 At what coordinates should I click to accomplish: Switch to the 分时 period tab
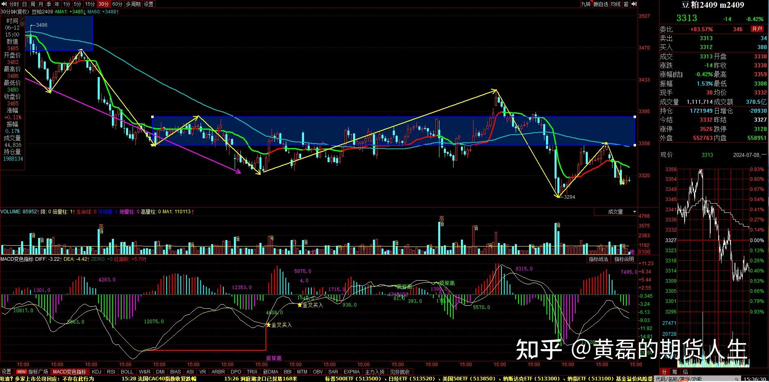pyautogui.click(x=14, y=4)
